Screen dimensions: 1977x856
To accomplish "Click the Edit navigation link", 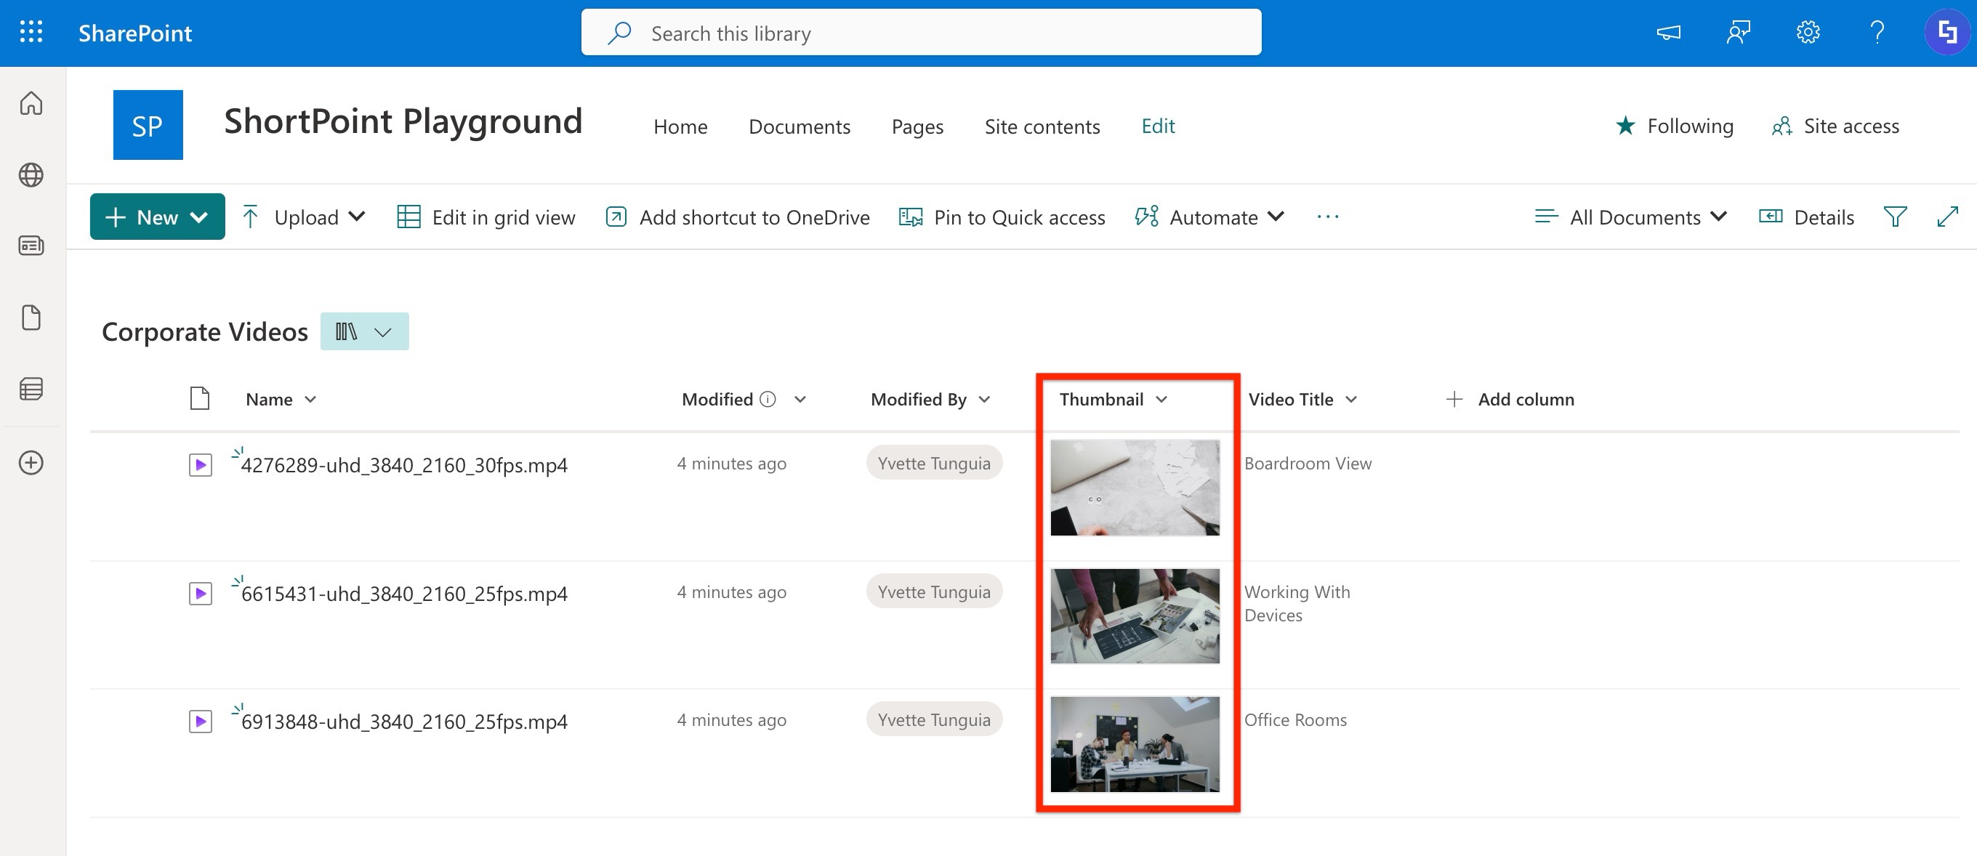I will 1158,126.
